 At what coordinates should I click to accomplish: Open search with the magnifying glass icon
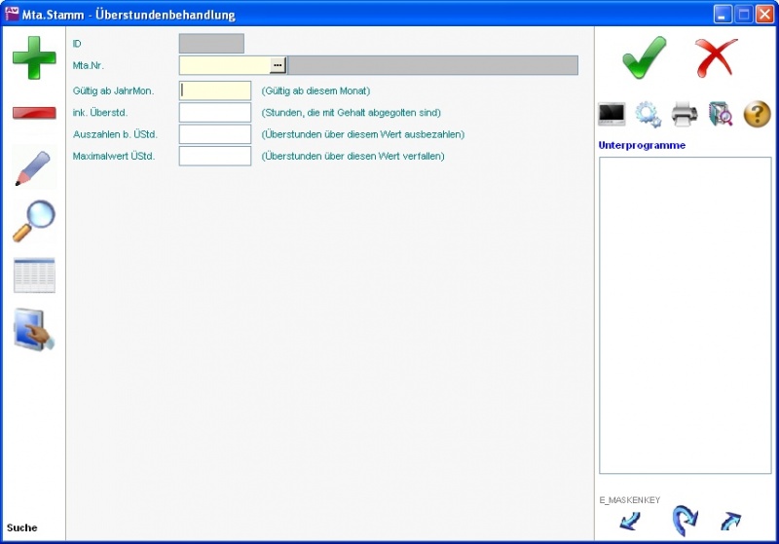(x=34, y=221)
